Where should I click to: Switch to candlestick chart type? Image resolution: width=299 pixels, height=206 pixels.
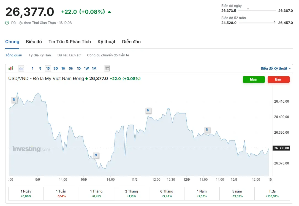tap(11, 68)
